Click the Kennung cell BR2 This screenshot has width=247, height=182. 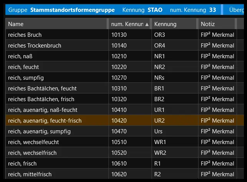point(159,99)
